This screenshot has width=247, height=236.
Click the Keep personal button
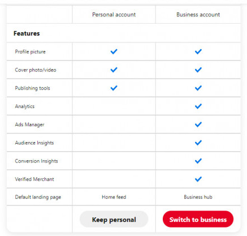pos(114,220)
